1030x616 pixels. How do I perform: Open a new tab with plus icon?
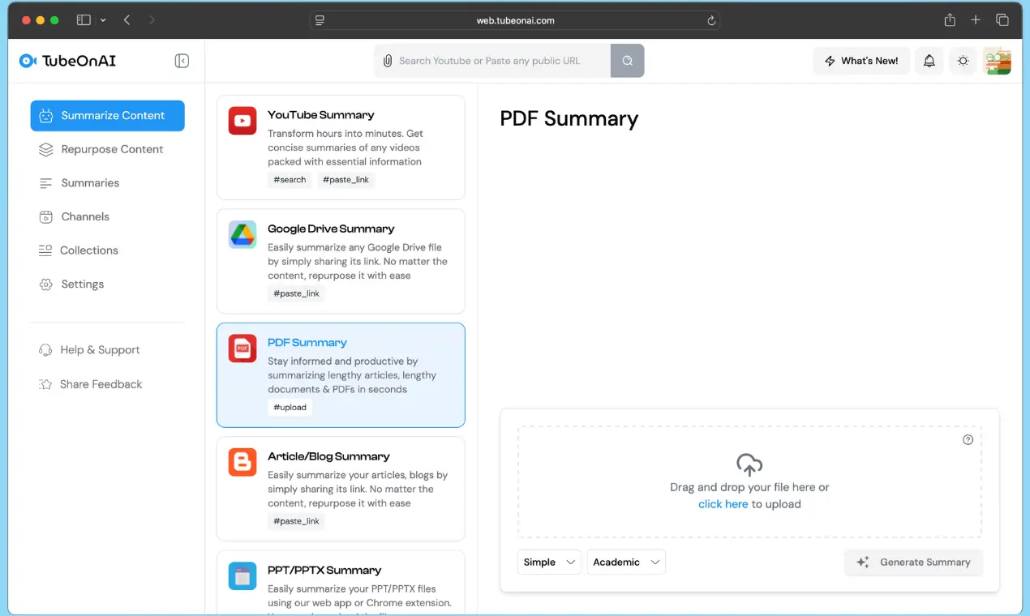pos(976,20)
